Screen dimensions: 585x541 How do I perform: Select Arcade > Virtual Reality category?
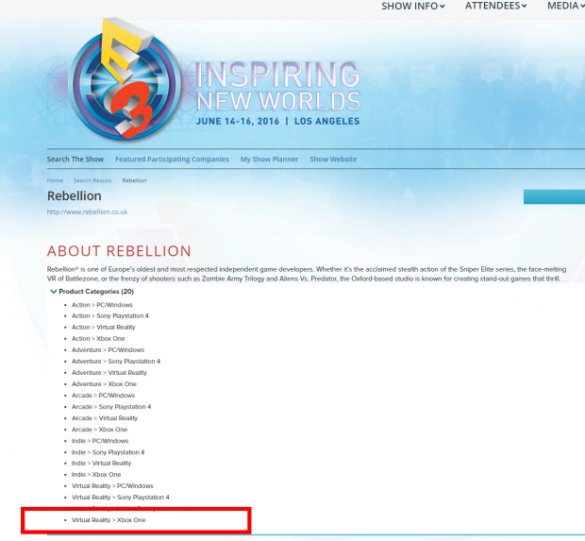click(105, 418)
